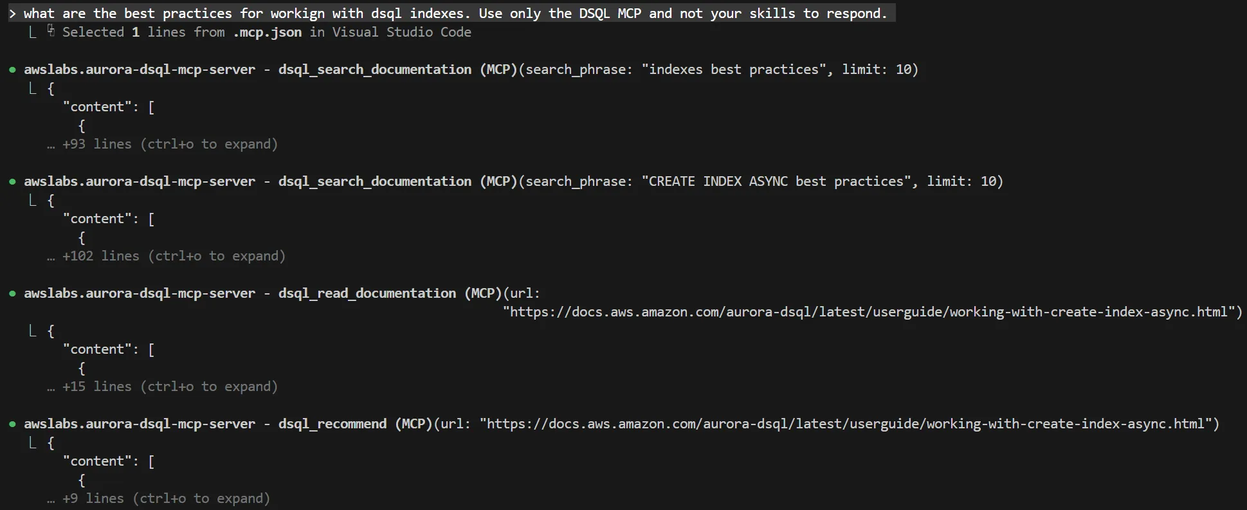
Task: Click the .mcp.json file name
Action: [x=267, y=32]
